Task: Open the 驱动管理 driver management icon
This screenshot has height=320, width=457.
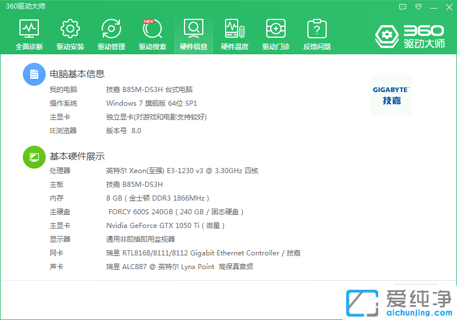Action: point(111,29)
